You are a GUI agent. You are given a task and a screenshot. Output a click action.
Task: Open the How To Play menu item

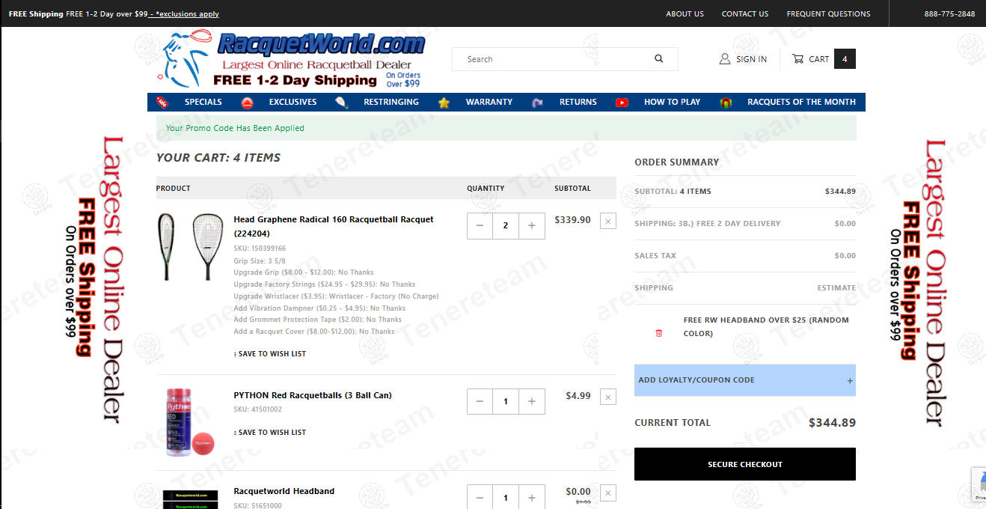(672, 102)
